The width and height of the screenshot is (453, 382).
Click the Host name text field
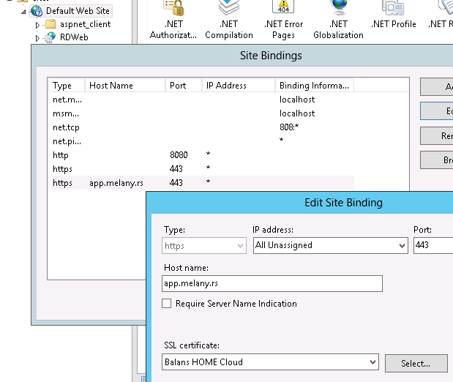click(x=272, y=284)
